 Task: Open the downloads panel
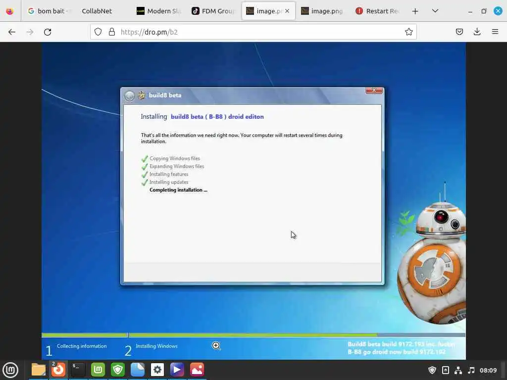pyautogui.click(x=477, y=32)
